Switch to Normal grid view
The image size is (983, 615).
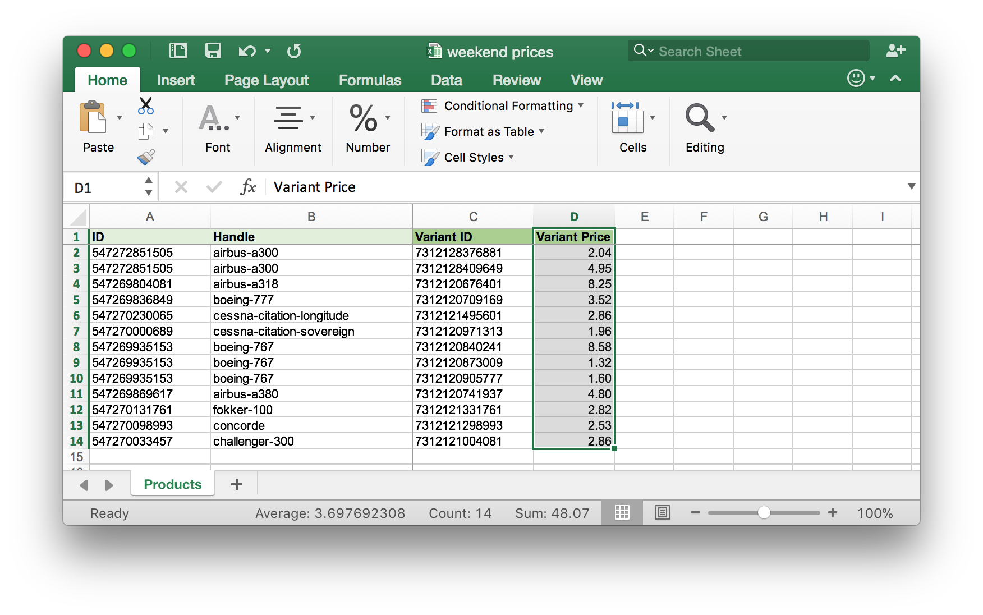coord(622,512)
